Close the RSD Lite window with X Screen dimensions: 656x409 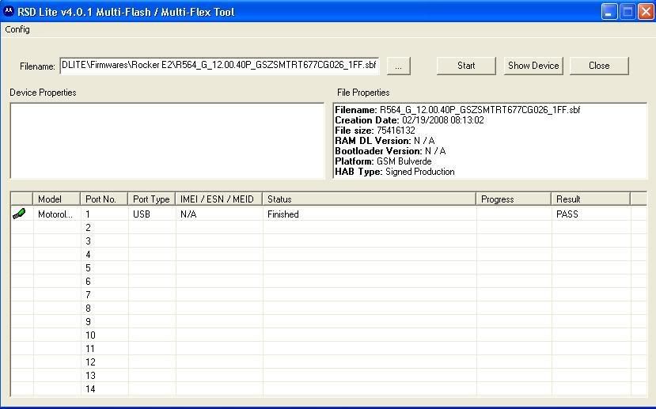[x=646, y=12]
